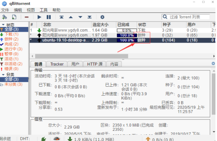Move torrent to top of queue
217x141 pixels.
tap(61, 17)
